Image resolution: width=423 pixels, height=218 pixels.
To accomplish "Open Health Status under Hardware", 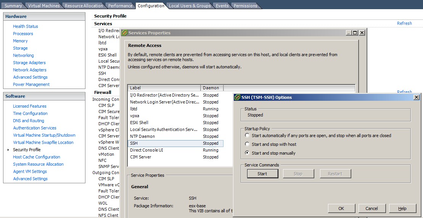I will (x=26, y=26).
